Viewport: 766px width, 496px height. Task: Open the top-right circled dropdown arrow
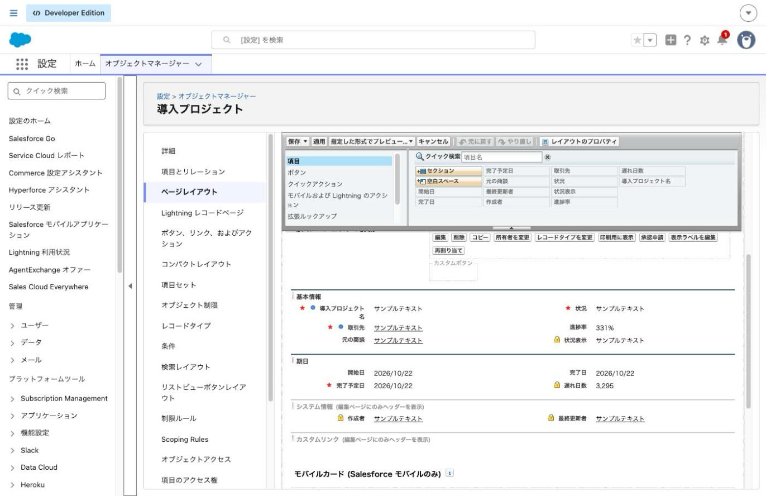748,13
